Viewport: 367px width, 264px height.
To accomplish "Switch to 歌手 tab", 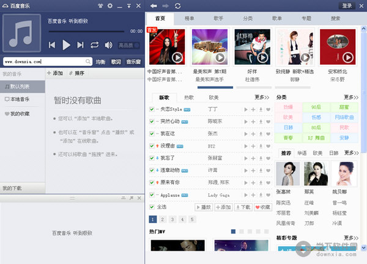I will click(218, 18).
